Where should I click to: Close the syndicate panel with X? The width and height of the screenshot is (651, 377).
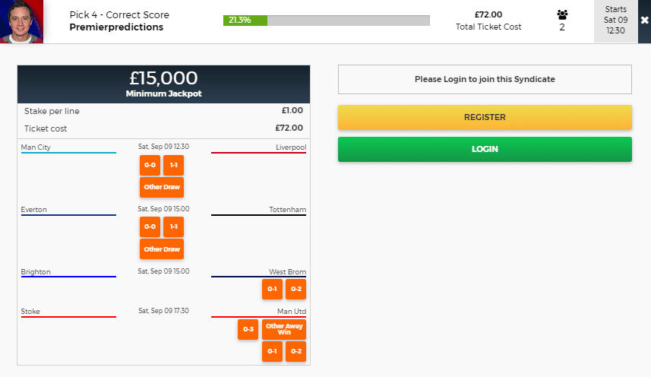[x=644, y=21]
